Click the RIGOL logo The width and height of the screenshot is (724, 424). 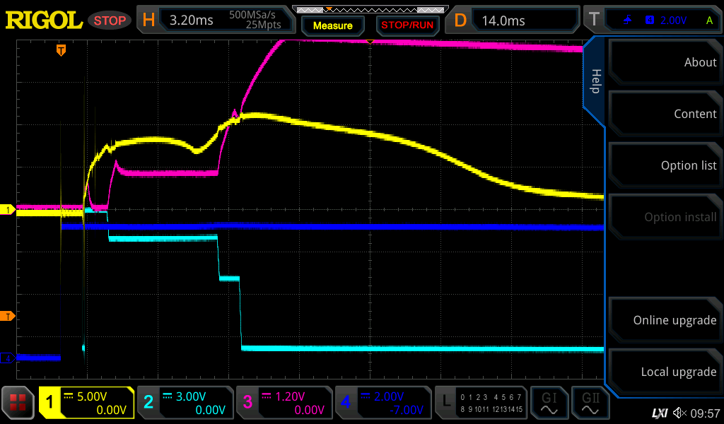click(44, 20)
